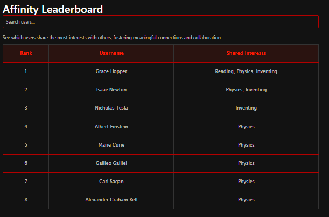Click the leaderboard description text
Screen dimensions: 329x217
point(112,38)
